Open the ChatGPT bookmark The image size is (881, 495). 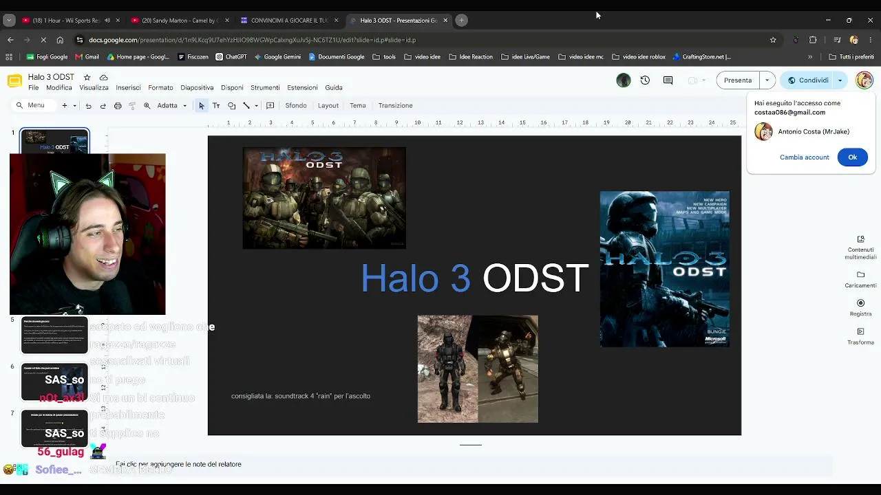point(231,57)
